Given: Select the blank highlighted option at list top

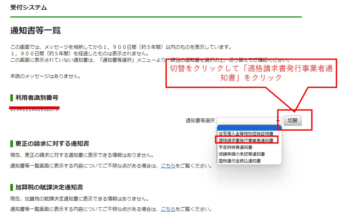Looking at the screenshot, I should (x=249, y=127).
